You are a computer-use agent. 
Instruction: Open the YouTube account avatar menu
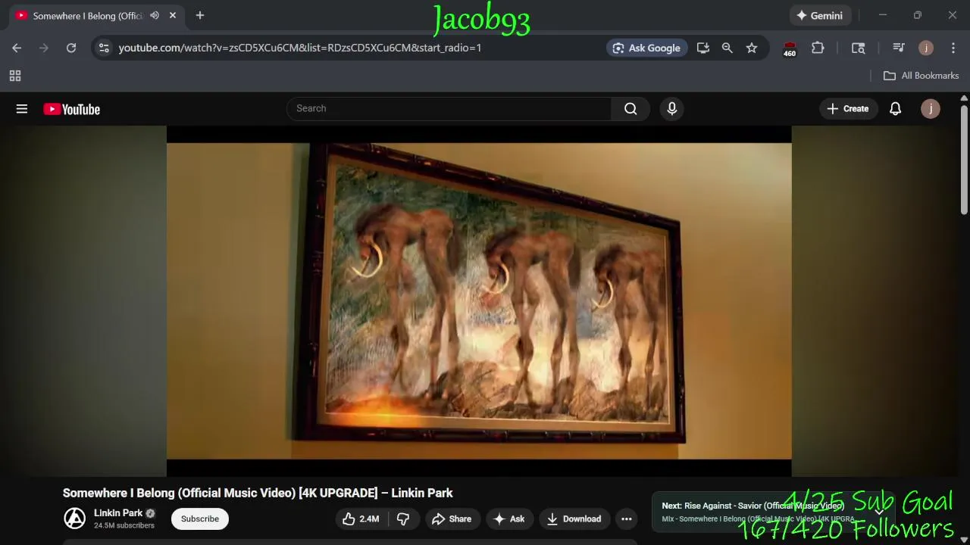931,108
